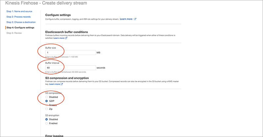Jump to Step 5: Review
Image resolution: width=263 pixels, height=137 pixels.
point(15,33)
